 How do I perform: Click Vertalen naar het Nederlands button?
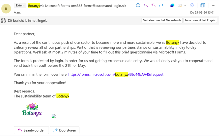point(162,20)
